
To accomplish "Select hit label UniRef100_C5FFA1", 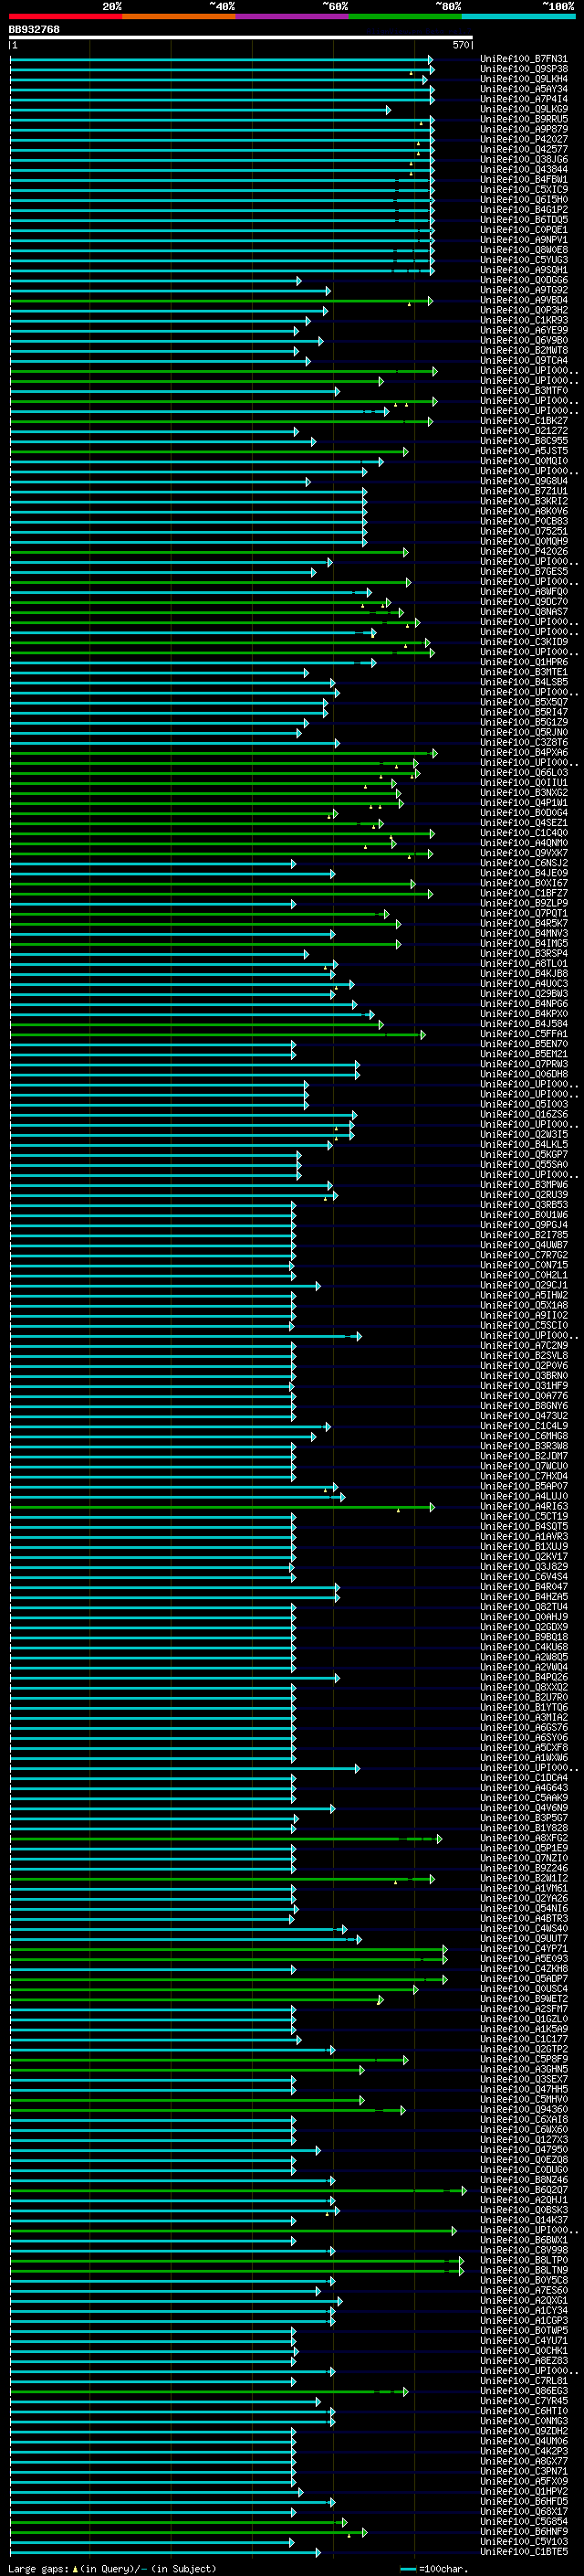I will pos(524,1034).
